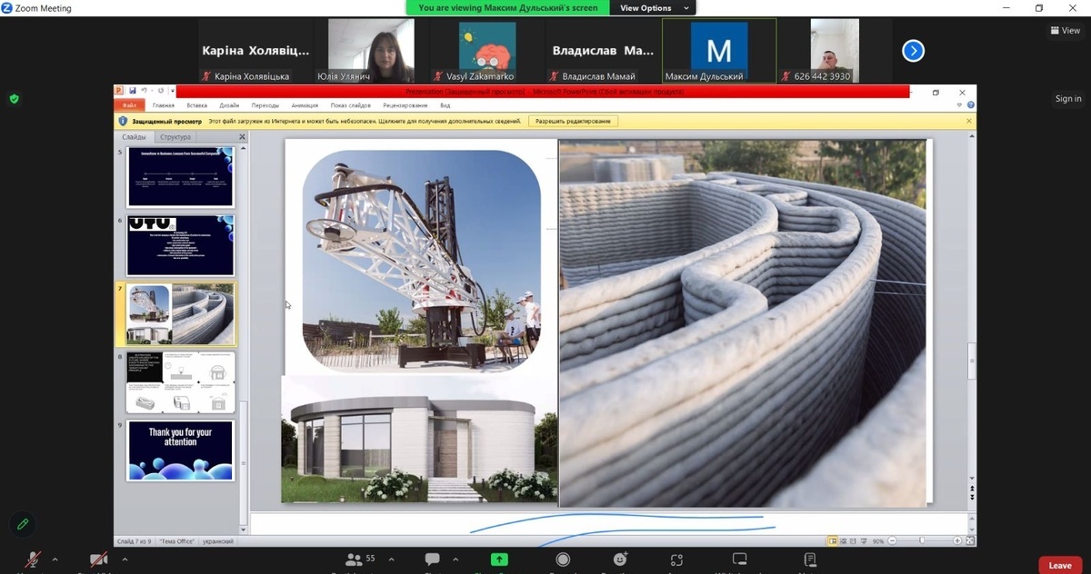Open the Chat panel icon
The width and height of the screenshot is (1091, 574).
[x=432, y=559]
